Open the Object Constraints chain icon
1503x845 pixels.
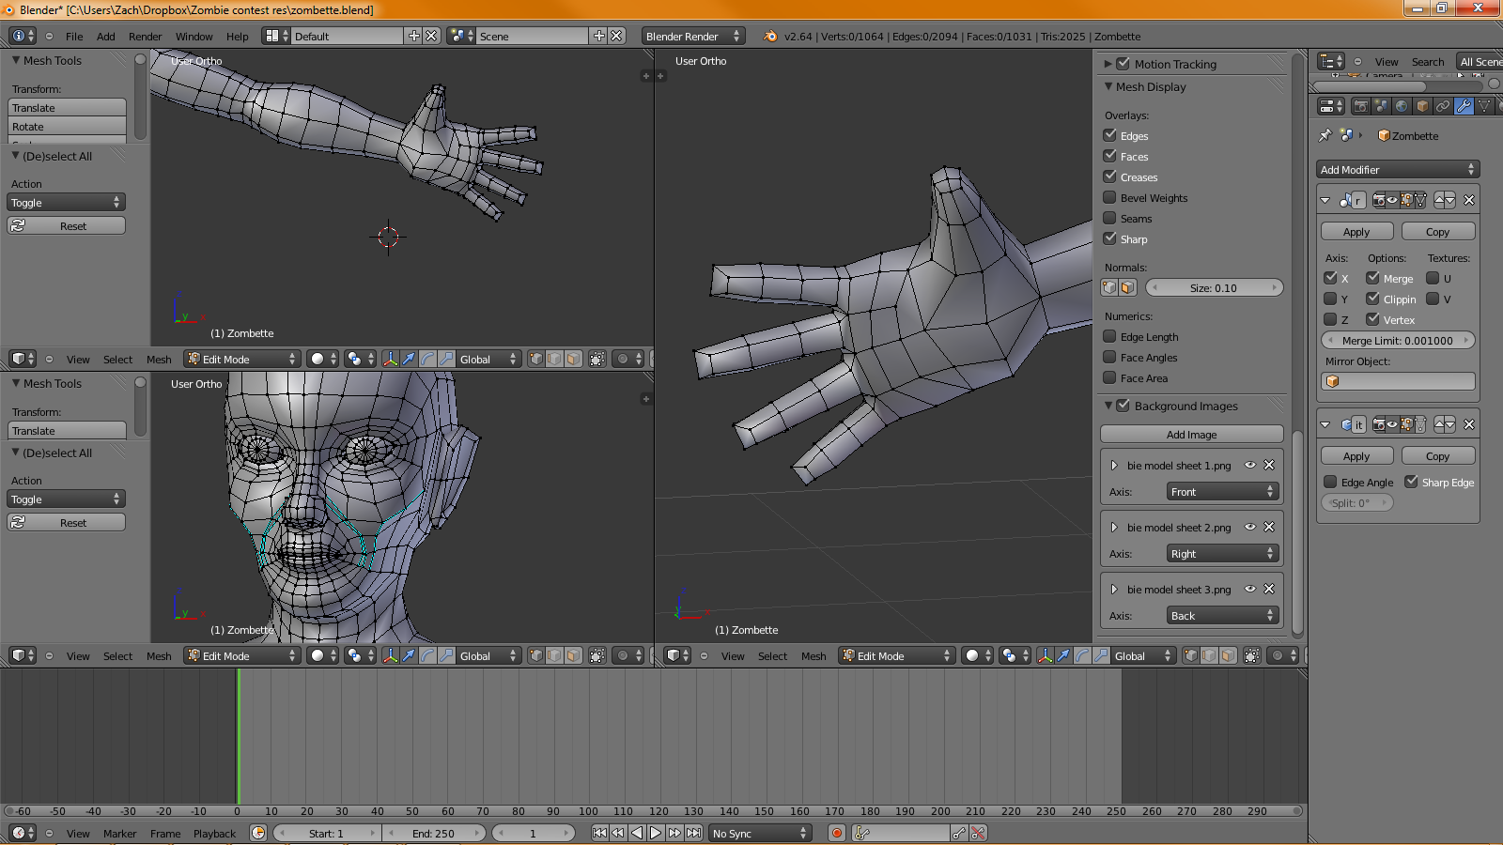1443,106
